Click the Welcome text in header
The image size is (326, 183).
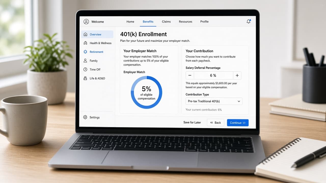coord(98,22)
